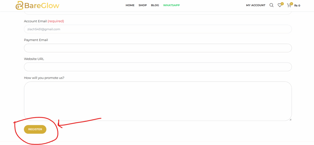Click the Register button
The height and width of the screenshot is (145, 314).
[x=35, y=129]
